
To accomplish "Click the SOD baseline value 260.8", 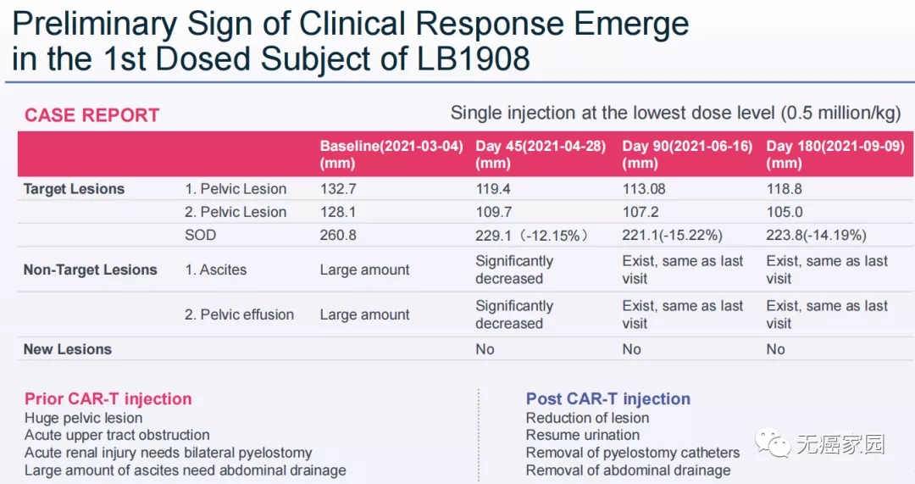I will coord(338,235).
